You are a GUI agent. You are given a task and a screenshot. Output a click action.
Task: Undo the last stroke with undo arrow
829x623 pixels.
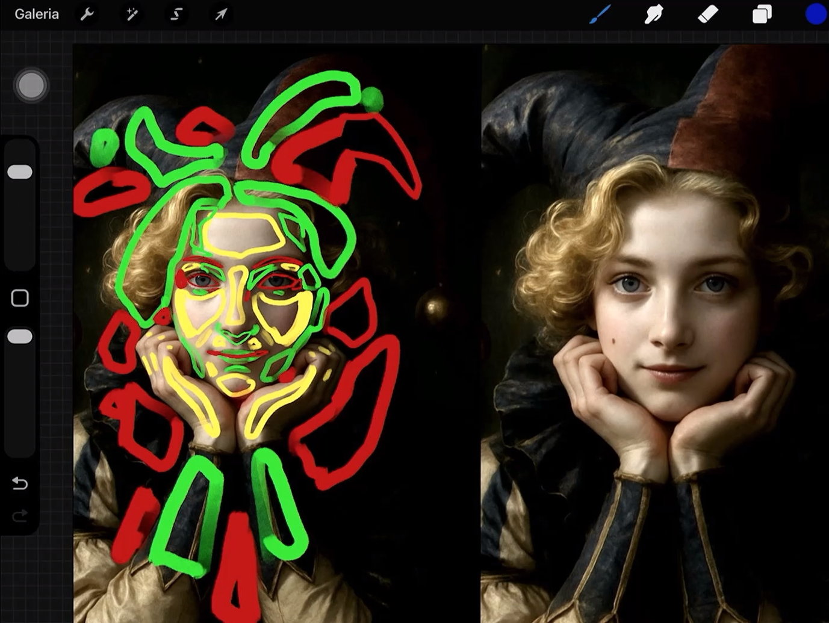point(20,483)
